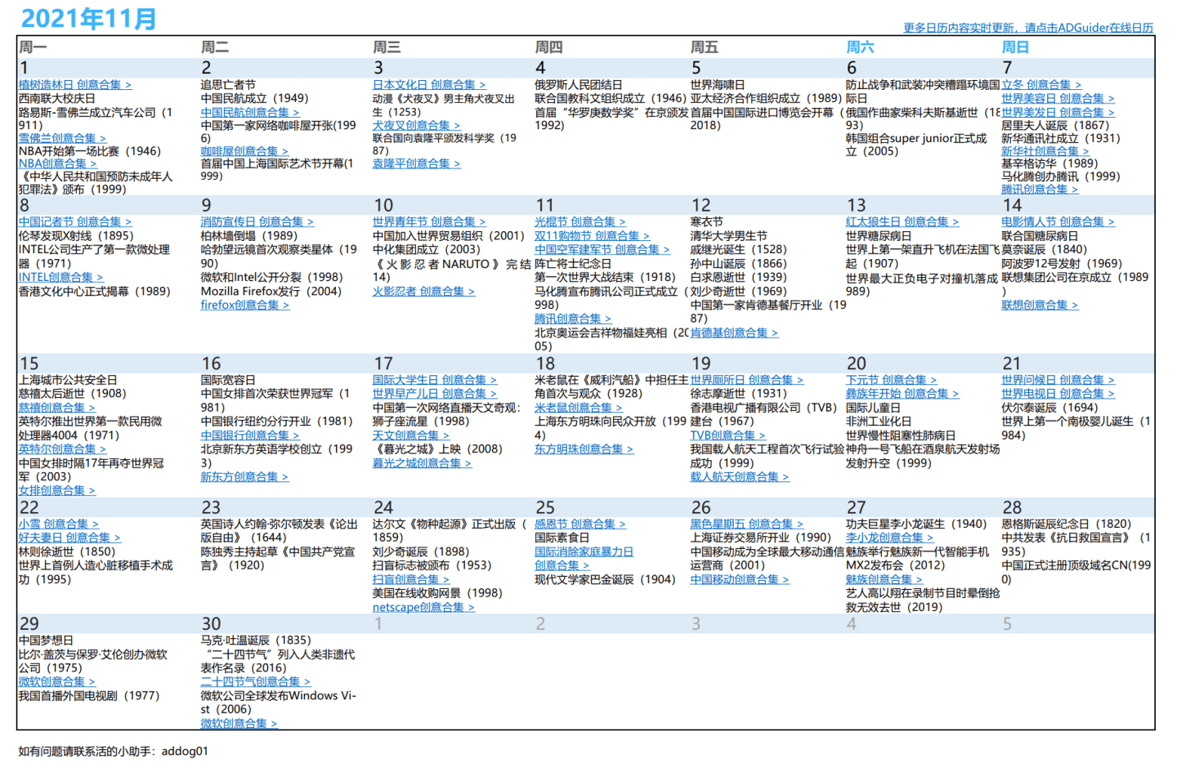The image size is (1177, 768).
Task: Open TVB创意合集 link
Action: pos(727,436)
